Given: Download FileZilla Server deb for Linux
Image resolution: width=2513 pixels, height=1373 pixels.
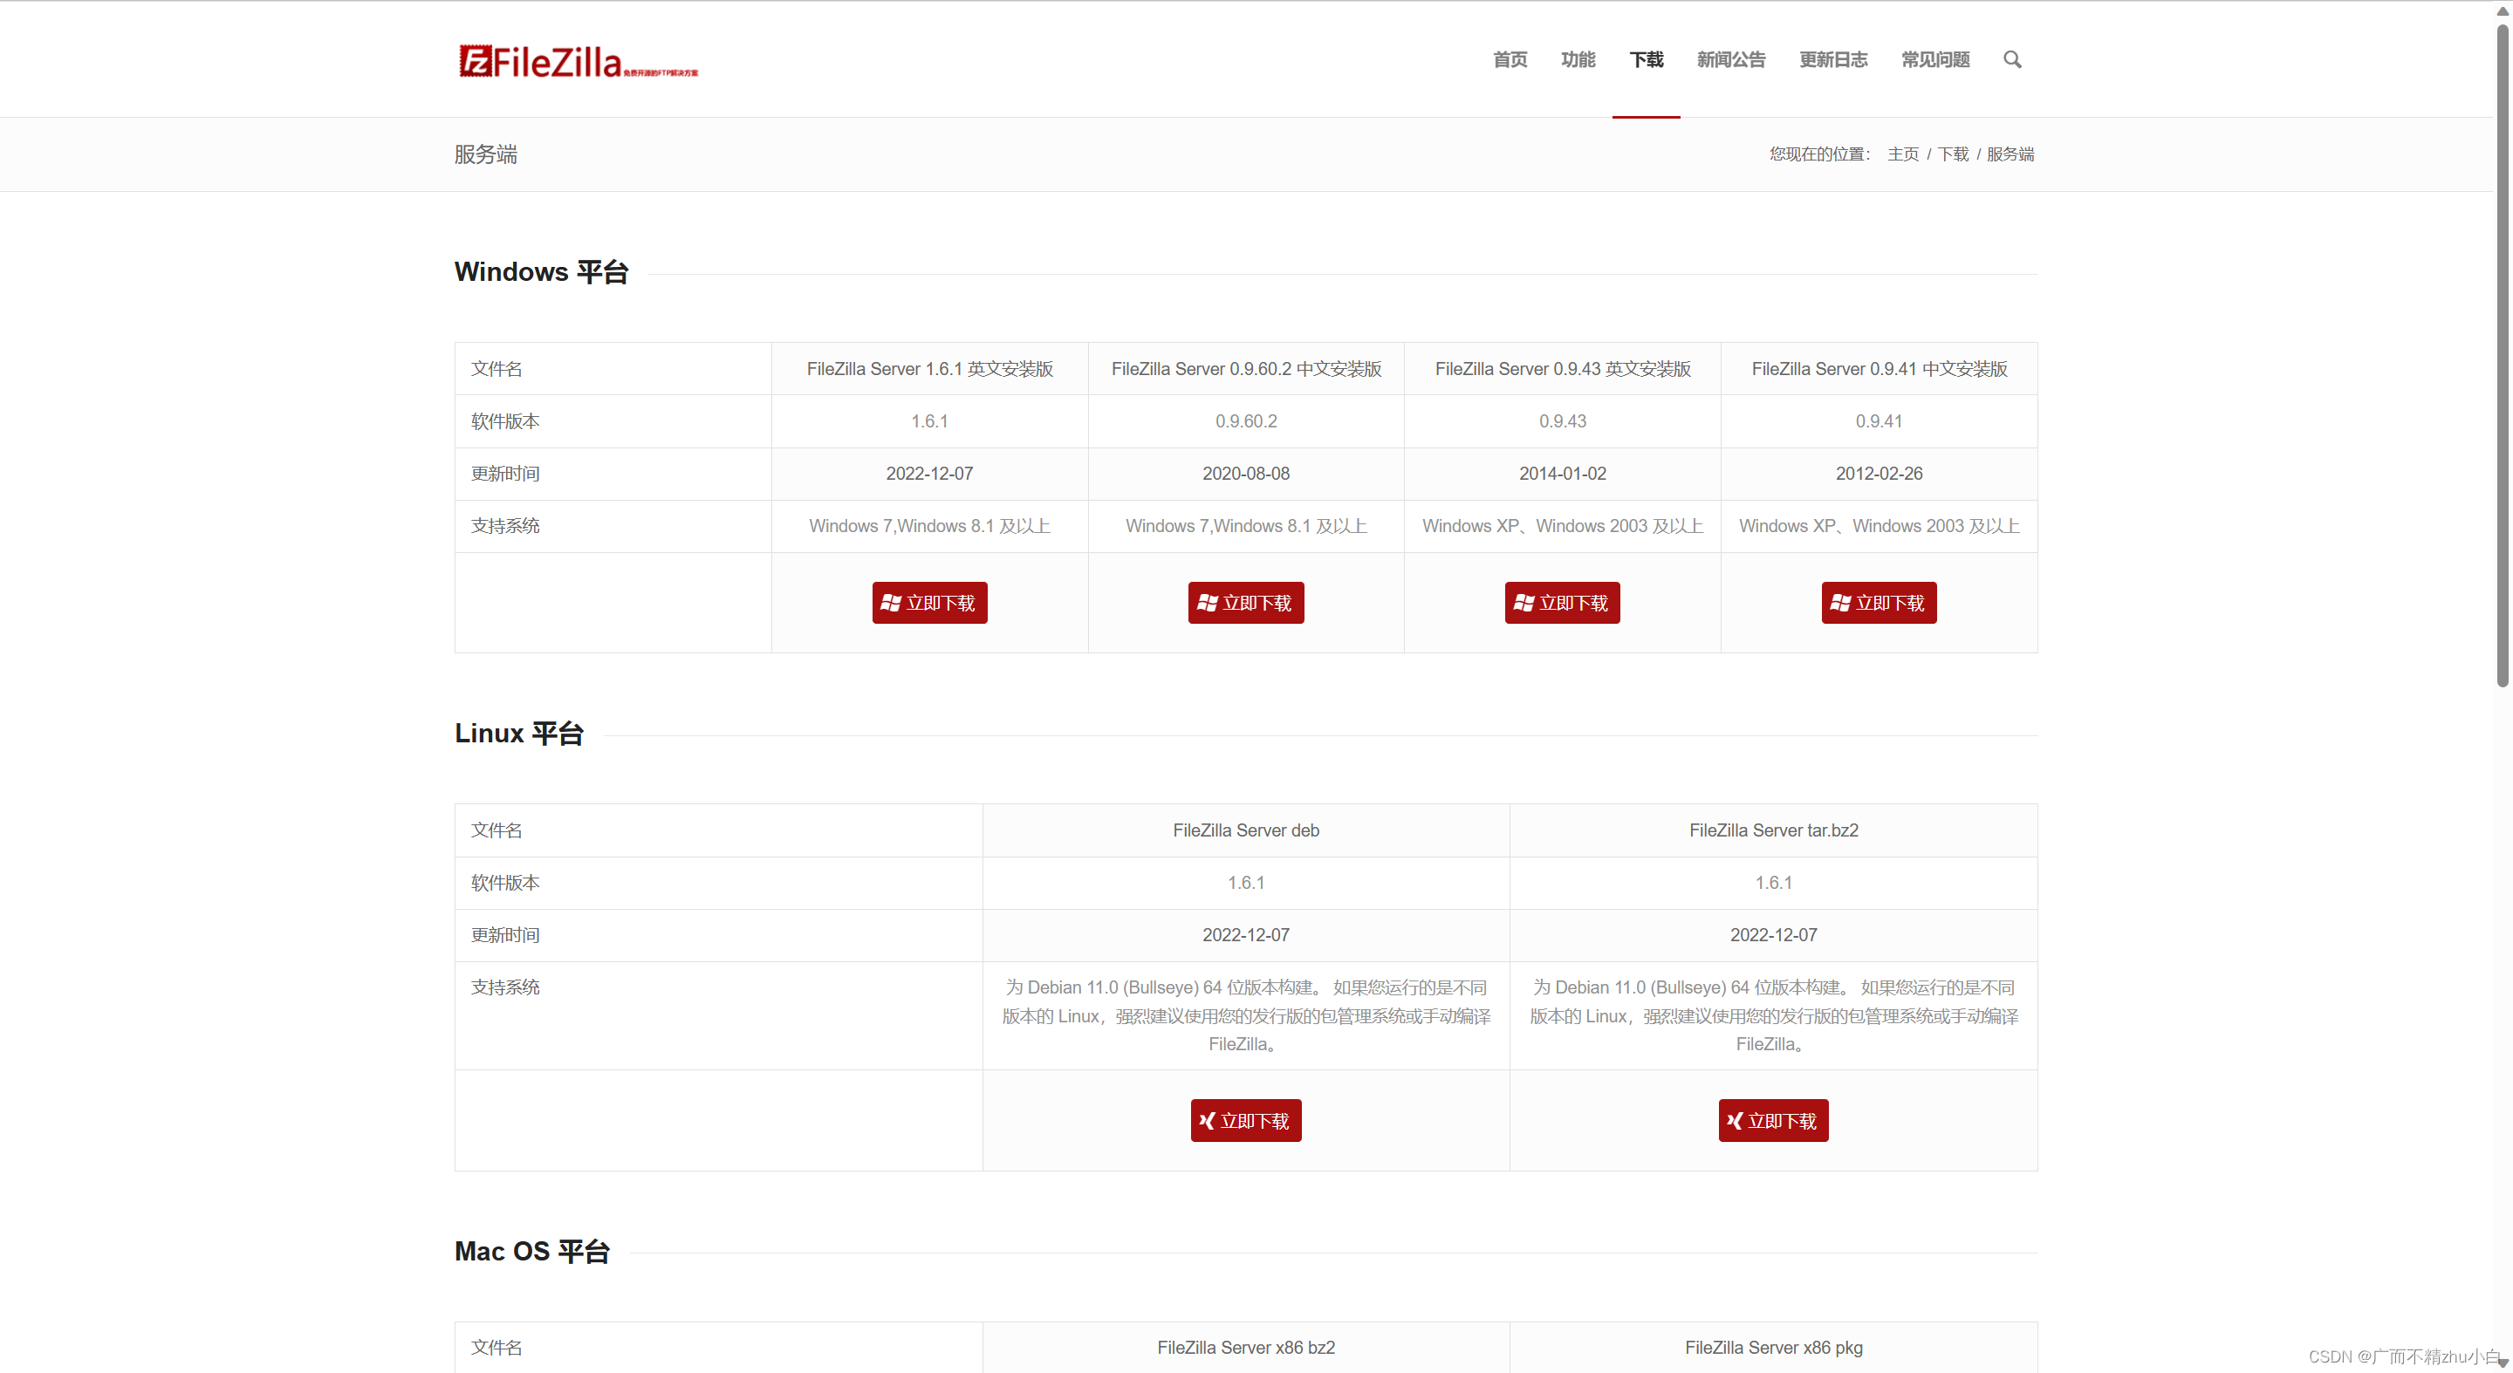Looking at the screenshot, I should [1246, 1120].
